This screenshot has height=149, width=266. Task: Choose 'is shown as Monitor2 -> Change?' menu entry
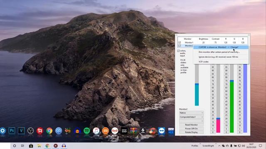coord(221,47)
